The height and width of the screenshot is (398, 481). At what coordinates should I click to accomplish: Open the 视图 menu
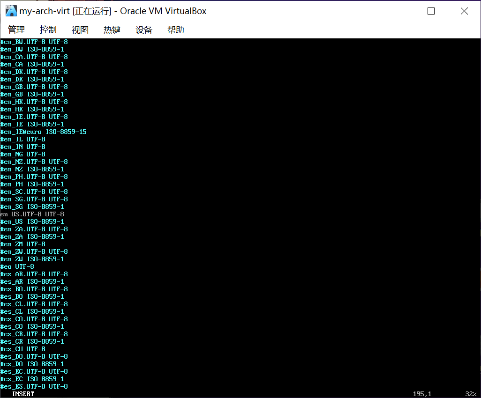(x=80, y=29)
